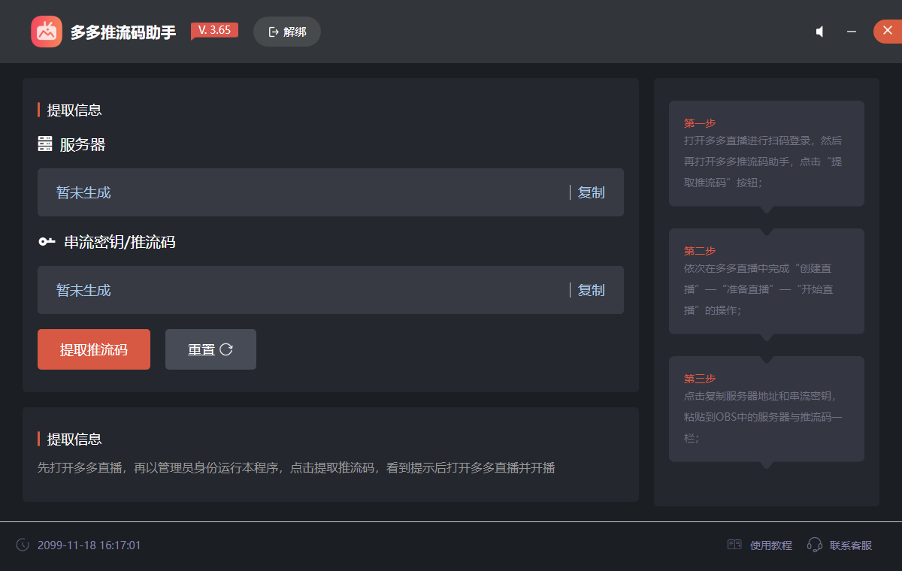
Task: Click the 解绑 unbind button
Action: point(287,32)
